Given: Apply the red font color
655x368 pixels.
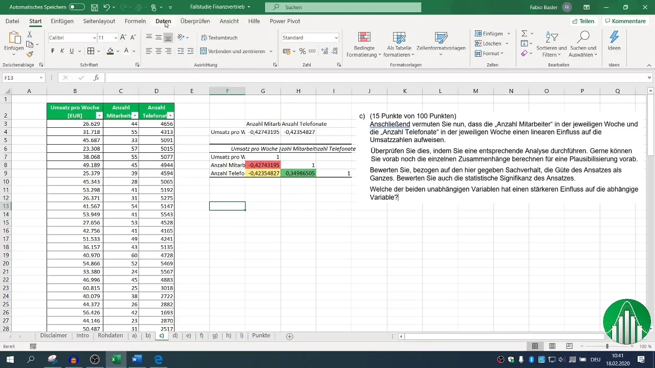Looking at the screenshot, I should click(x=126, y=51).
